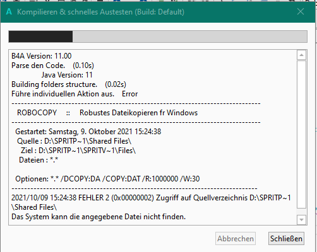Click the B4A logo icon in title bar

(9, 12)
